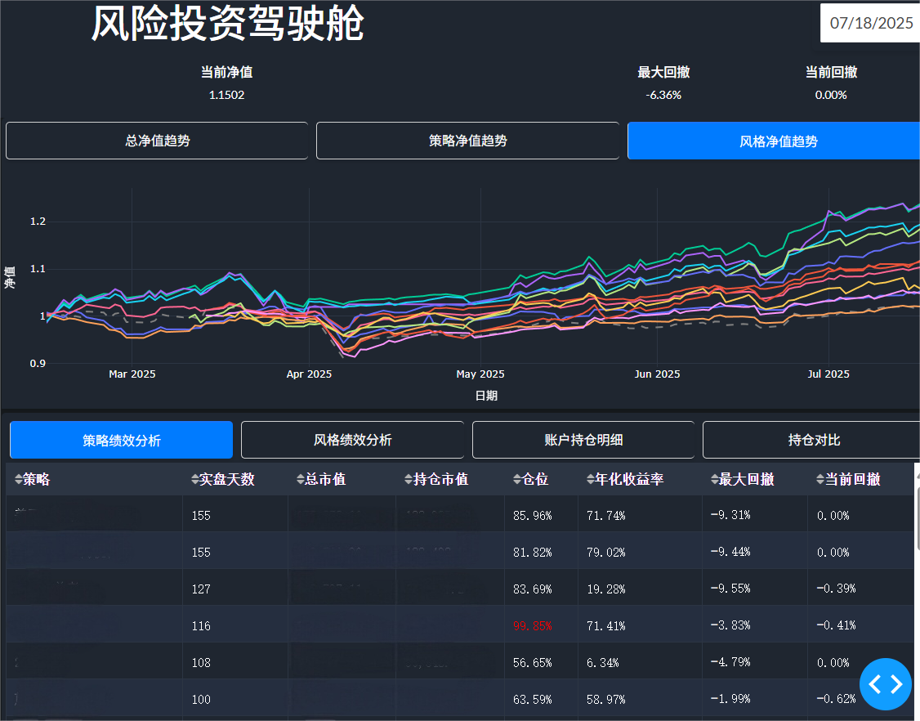Viewport: 920px width, 721px height.
Task: Sort by 持仓市值 using its arrow icon
Action: (409, 480)
